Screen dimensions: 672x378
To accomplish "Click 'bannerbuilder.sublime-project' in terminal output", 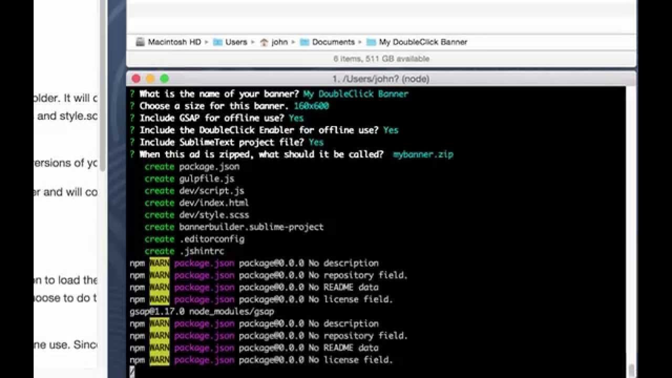I will point(251,227).
